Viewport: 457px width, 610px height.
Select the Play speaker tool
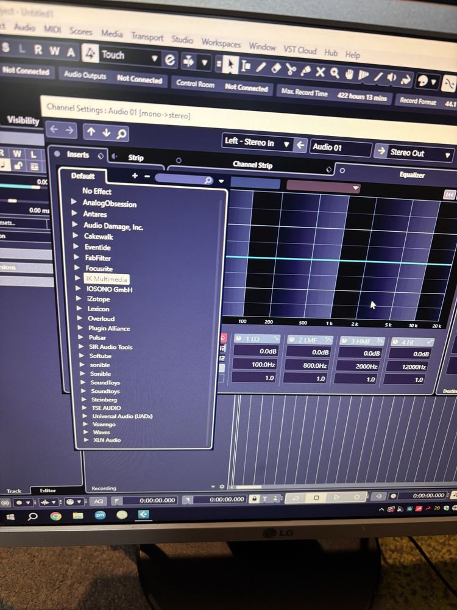point(391,78)
